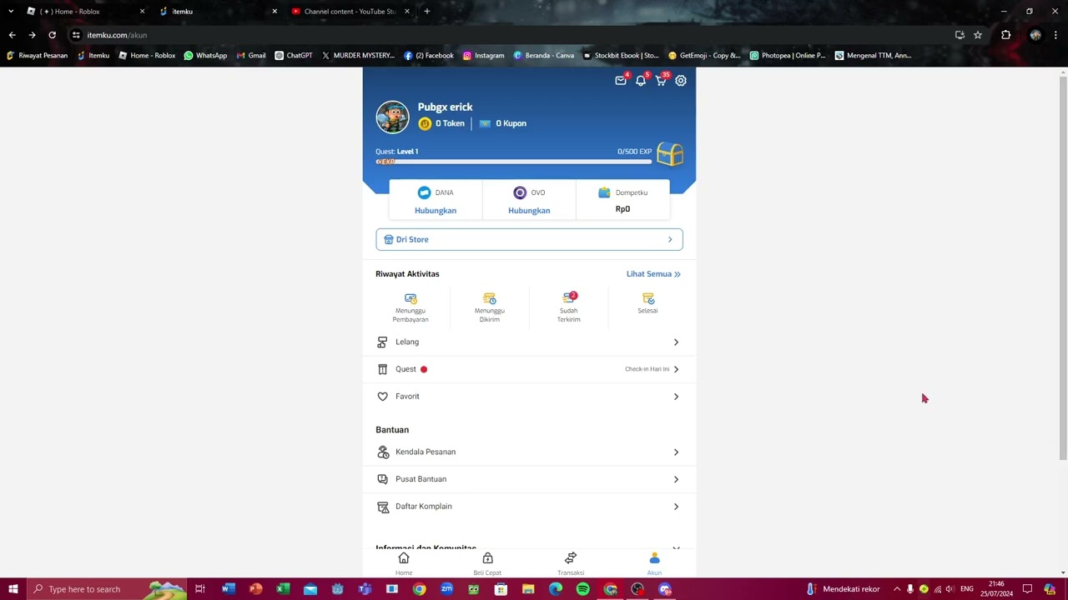1068x600 pixels.
Task: Open the Windows Start menu
Action: click(x=13, y=589)
